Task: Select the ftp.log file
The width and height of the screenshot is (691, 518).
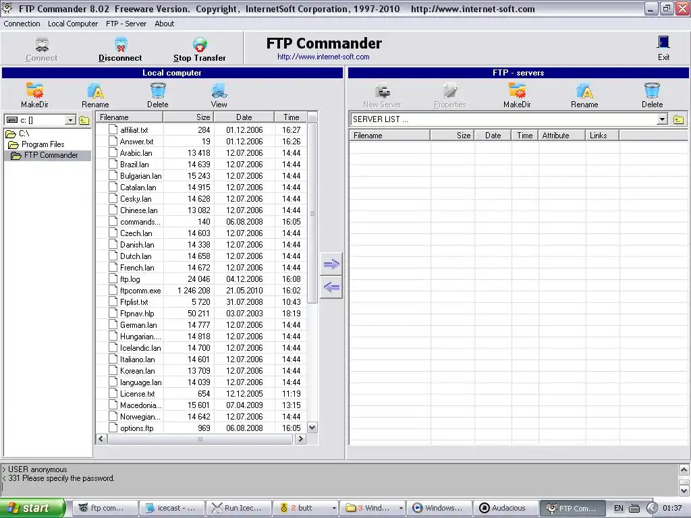Action: [130, 279]
